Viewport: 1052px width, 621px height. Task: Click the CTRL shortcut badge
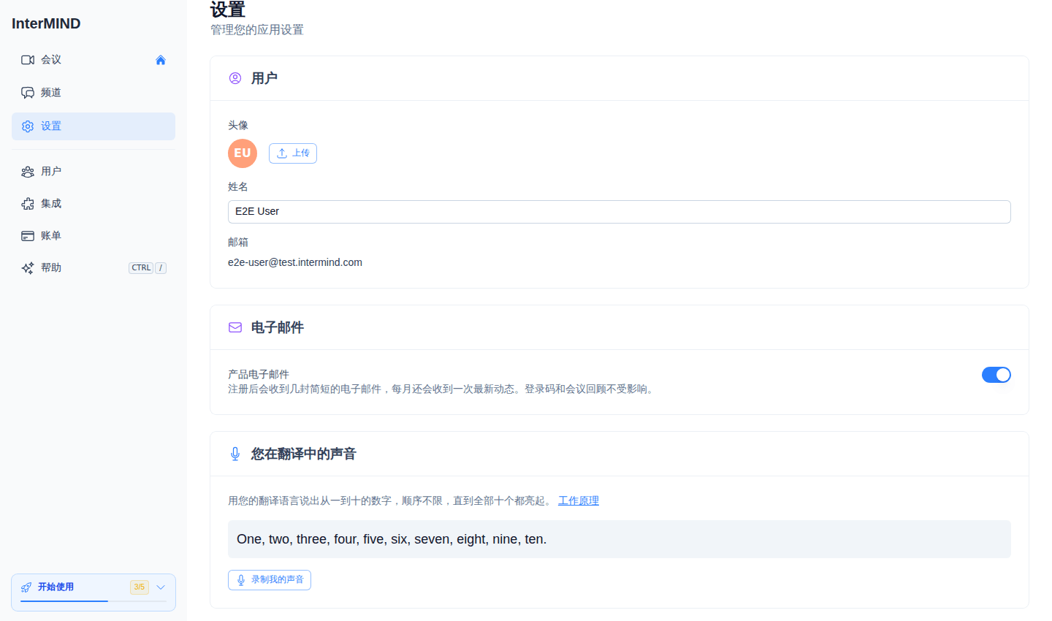pyautogui.click(x=141, y=268)
